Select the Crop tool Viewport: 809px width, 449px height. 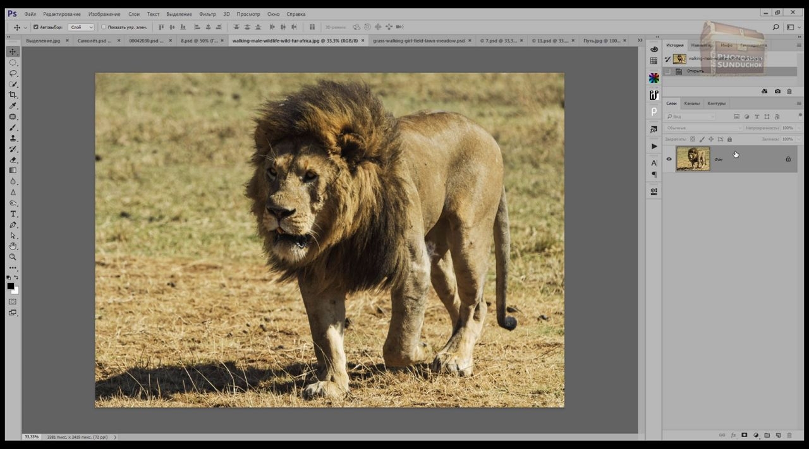13,95
